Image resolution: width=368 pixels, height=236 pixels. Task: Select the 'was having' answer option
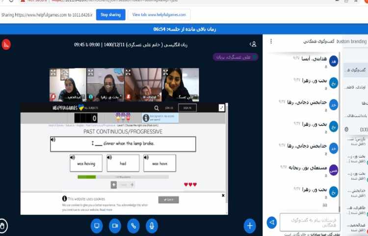coord(86,163)
